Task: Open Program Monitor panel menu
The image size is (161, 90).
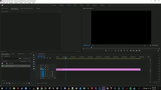Action: point(93,8)
